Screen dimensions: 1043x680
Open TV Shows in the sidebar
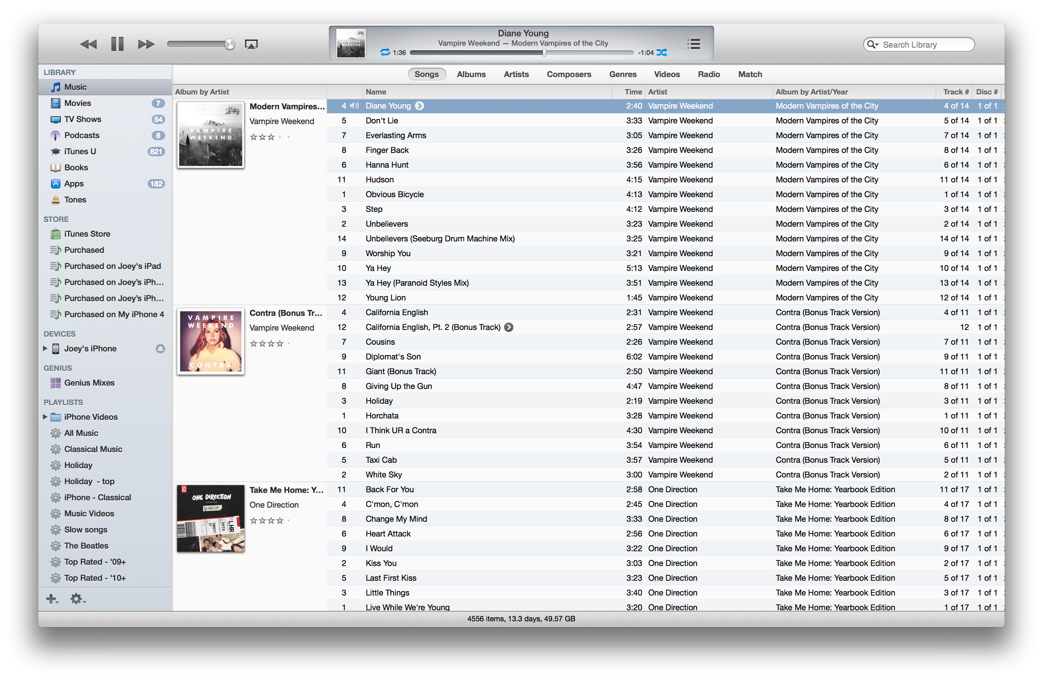click(x=105, y=119)
